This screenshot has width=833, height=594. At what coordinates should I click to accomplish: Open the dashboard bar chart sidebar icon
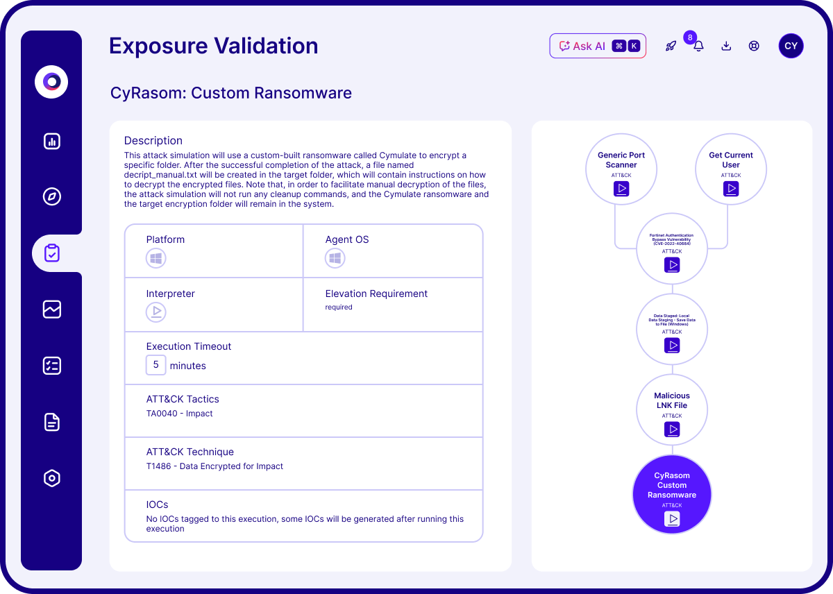(x=52, y=141)
